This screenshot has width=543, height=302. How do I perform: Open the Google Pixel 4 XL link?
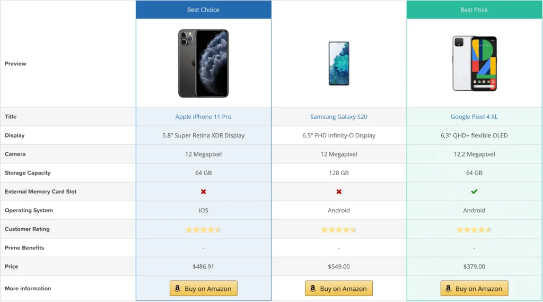474,117
